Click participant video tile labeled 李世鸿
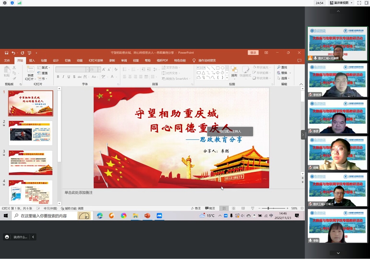Screen dimensions: 370x259 coord(338,80)
